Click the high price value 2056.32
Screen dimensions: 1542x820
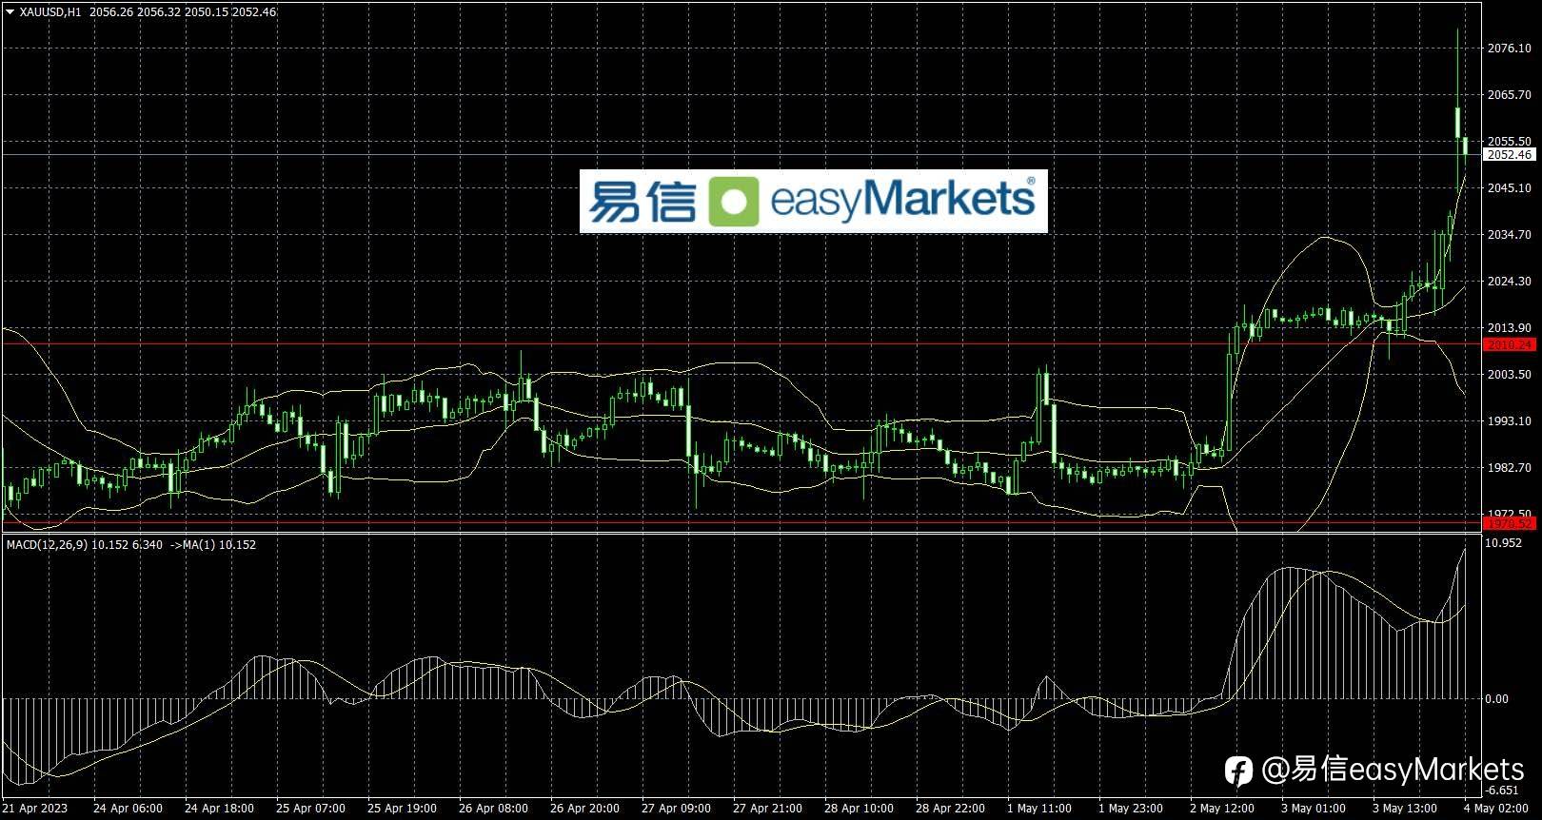pos(159,12)
